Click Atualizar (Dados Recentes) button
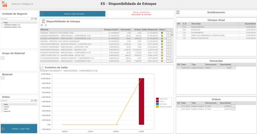The height and width of the screenshot is (134, 257). [x=73, y=14]
